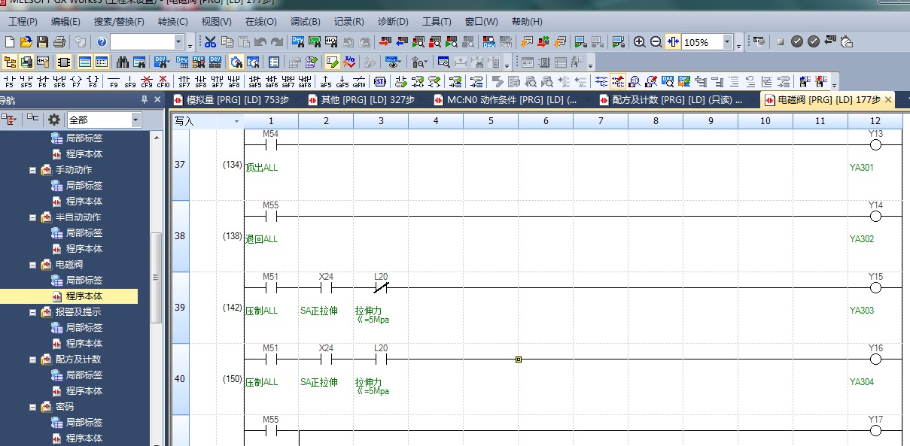Click the Print icon
Viewport: 910px width, 446px height.
coord(59,42)
